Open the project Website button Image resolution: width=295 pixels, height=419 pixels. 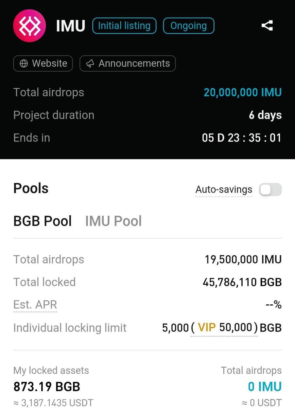pyautogui.click(x=43, y=64)
